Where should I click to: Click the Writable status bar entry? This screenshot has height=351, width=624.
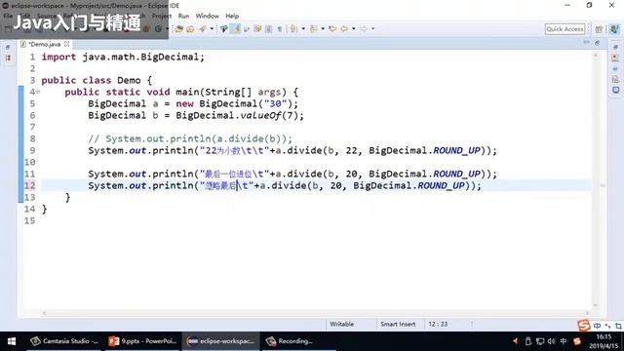(x=342, y=324)
